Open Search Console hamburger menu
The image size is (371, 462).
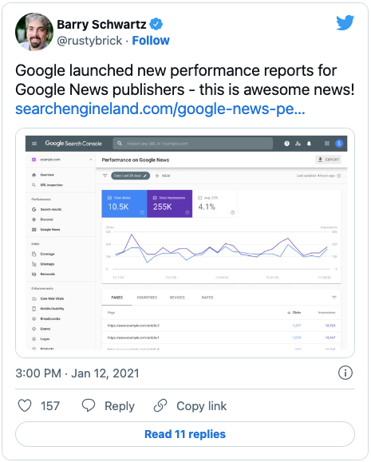point(34,144)
